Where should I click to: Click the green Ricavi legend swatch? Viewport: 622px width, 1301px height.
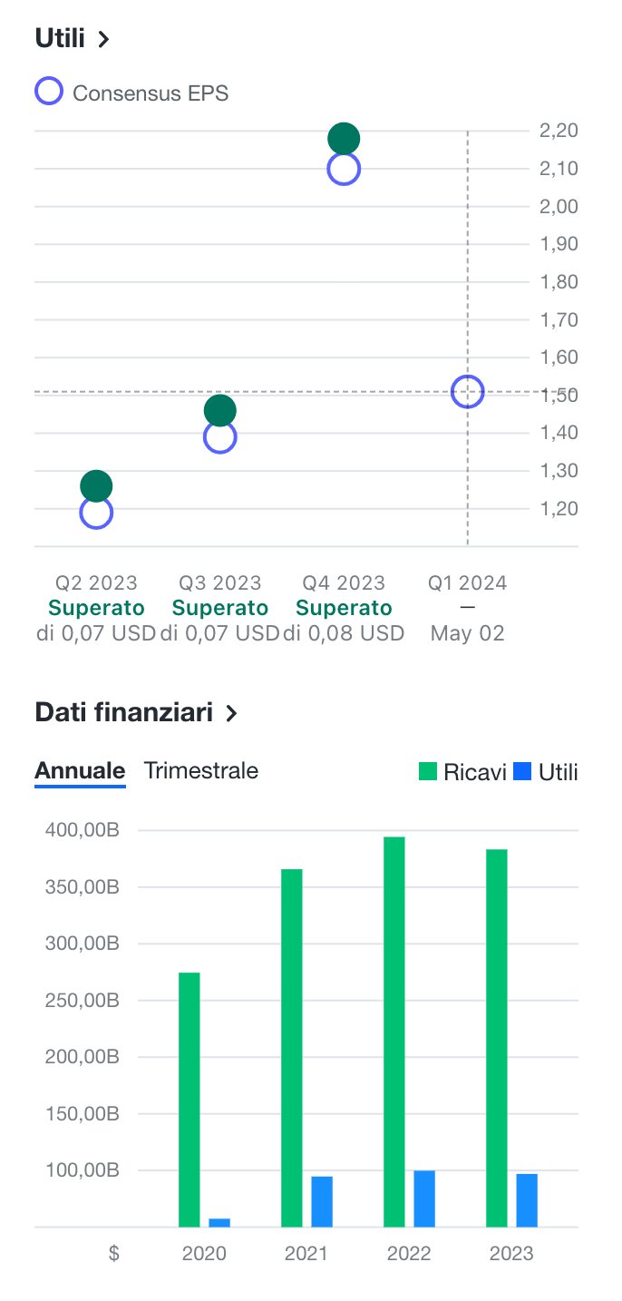(x=428, y=772)
